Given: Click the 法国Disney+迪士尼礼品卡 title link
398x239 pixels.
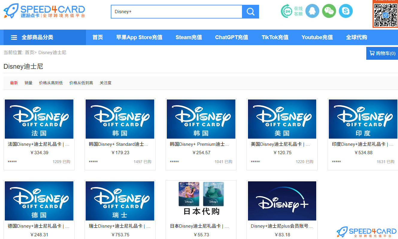Looking at the screenshot, I should [39, 144].
